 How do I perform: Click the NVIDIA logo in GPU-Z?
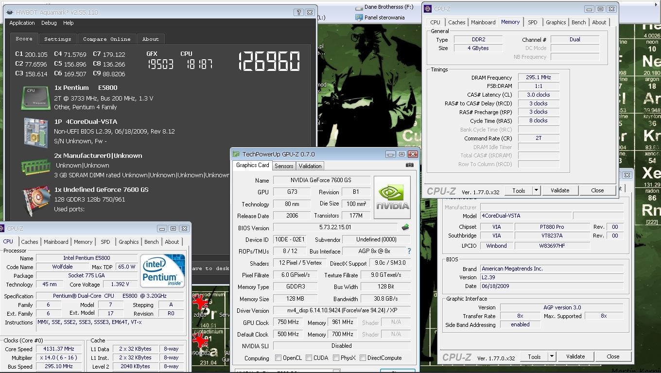392,198
